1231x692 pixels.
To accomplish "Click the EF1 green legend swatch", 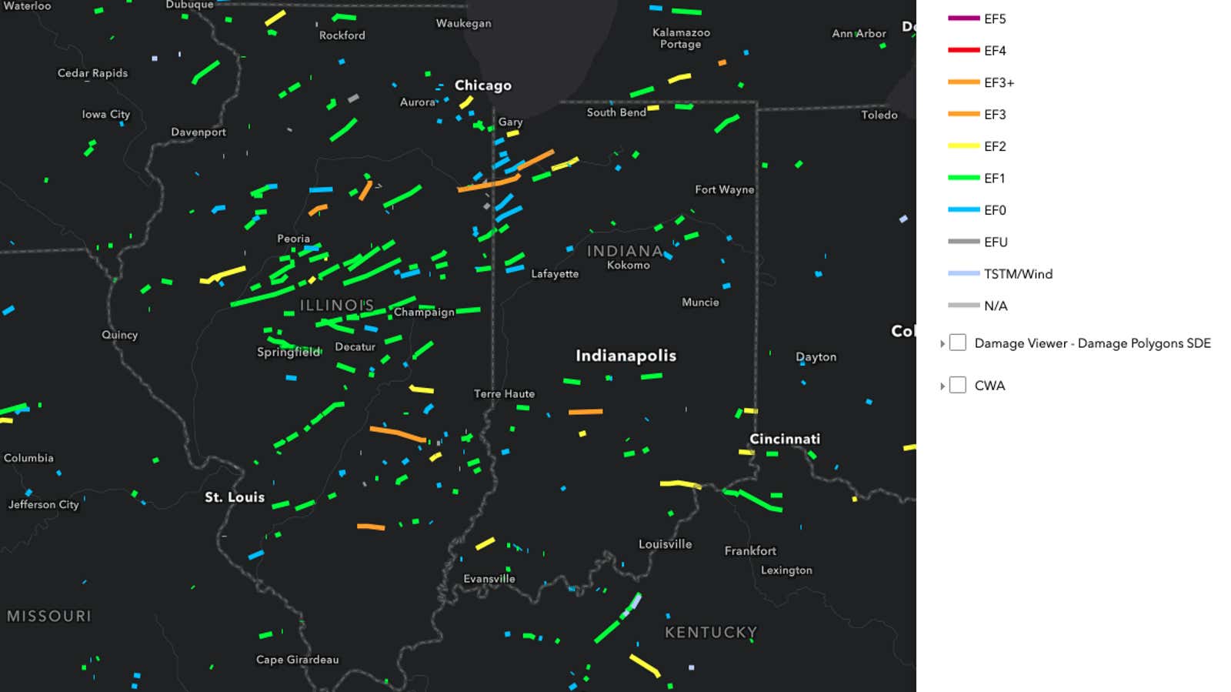I will [x=963, y=178].
